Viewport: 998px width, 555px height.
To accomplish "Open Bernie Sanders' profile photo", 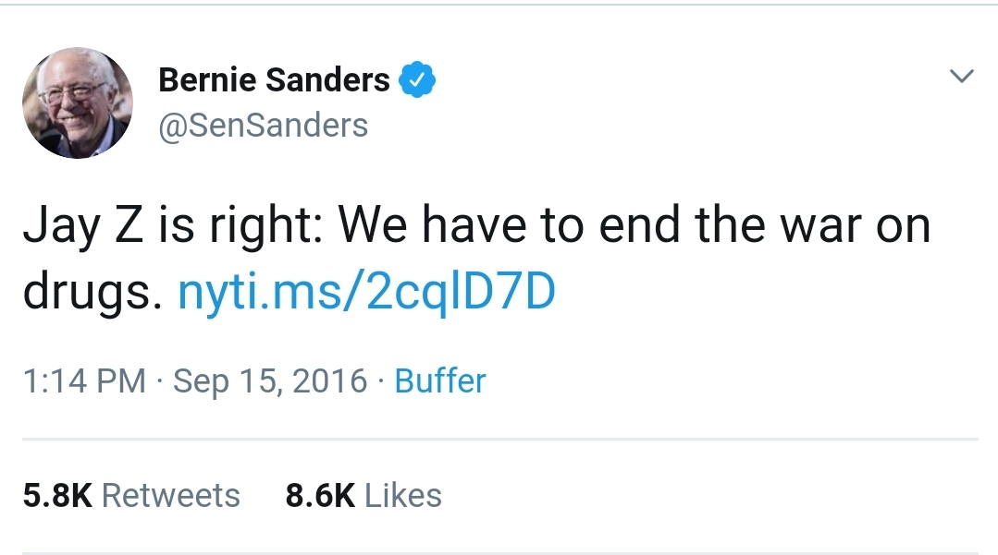I will tap(78, 103).
